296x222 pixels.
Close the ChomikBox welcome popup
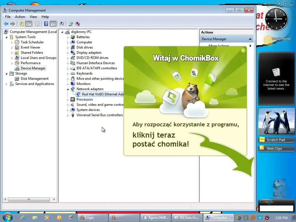[x=243, y=50]
